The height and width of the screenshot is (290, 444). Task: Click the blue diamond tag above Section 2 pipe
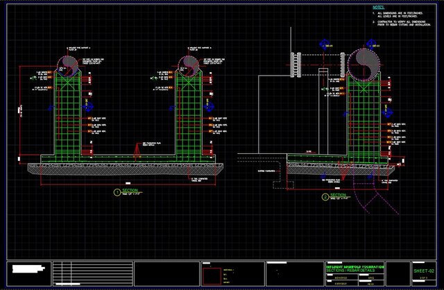click(324, 47)
